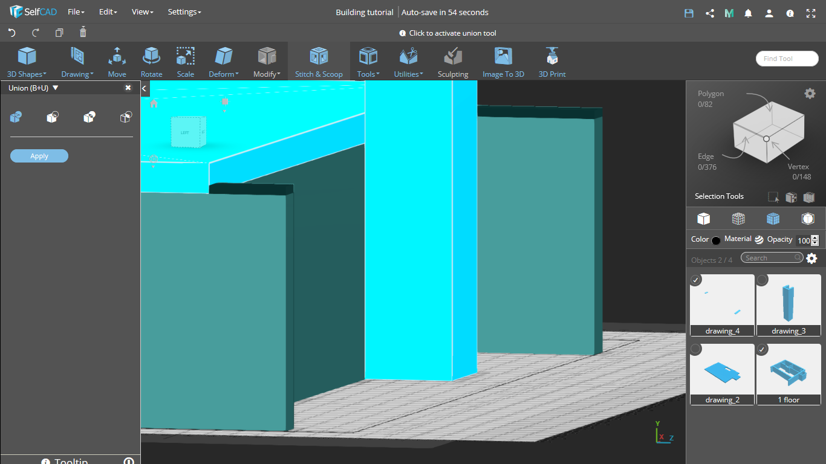Deselect the drawing_4 object checkbox
Viewport: 826px width, 464px height.
tap(696, 280)
